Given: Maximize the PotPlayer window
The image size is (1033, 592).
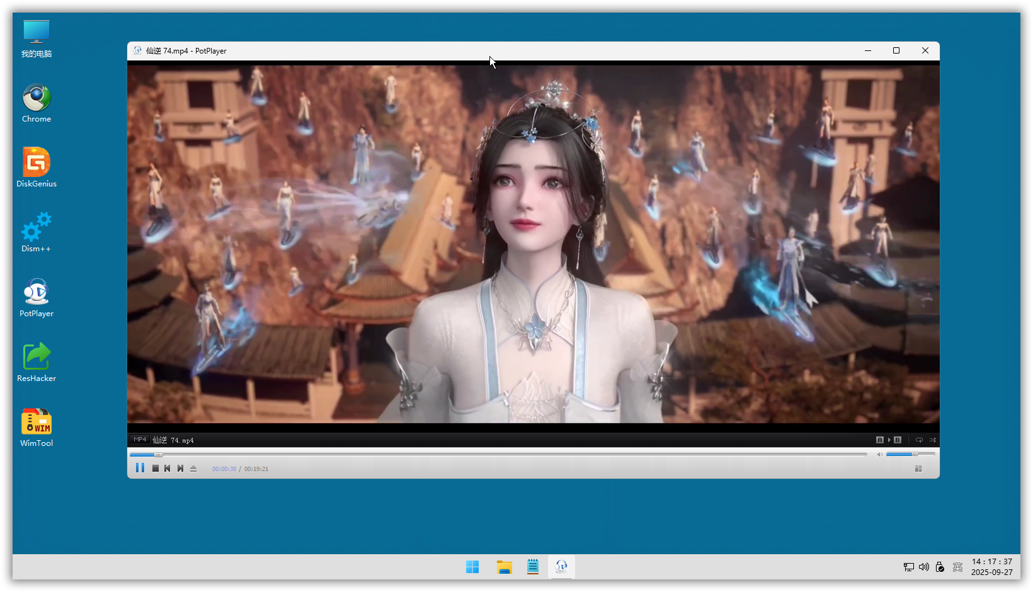Looking at the screenshot, I should [x=896, y=50].
